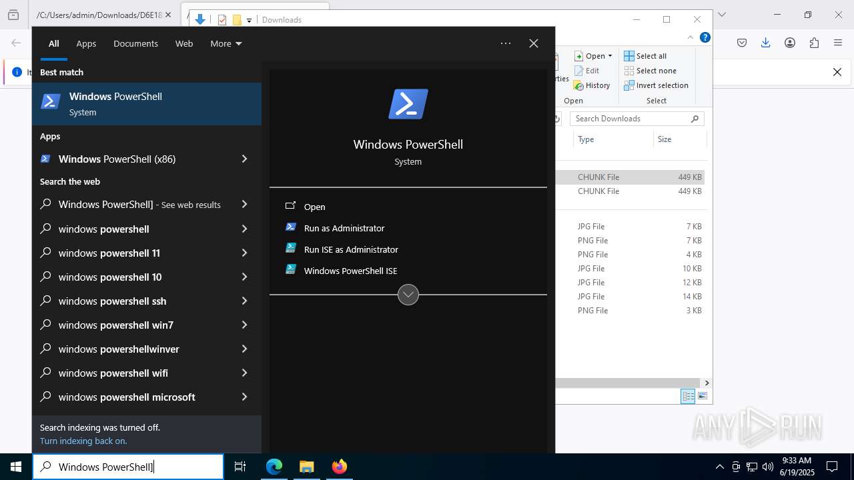Screen dimensions: 854x480
Task: Click History in Explorer ribbon
Action: [x=592, y=85]
